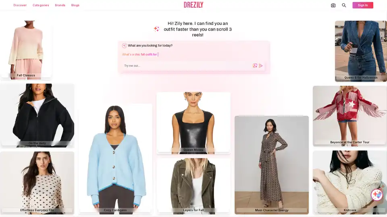Click the magnifying glass search icon
387x217 pixels.
344,5
